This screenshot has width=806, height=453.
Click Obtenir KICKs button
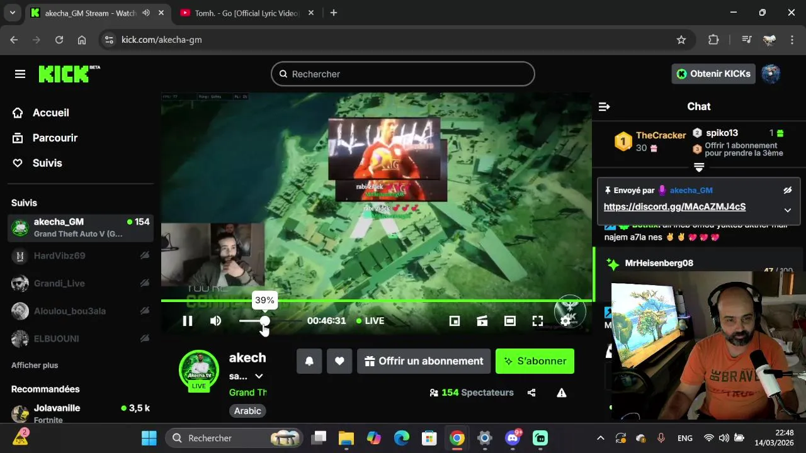(x=713, y=74)
